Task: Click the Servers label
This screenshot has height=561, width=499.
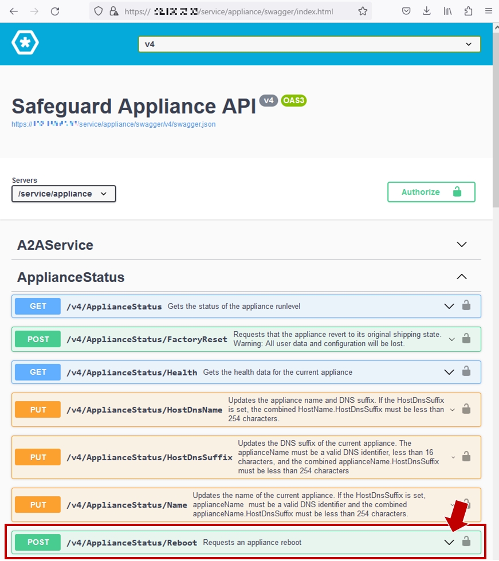Action: 24,180
